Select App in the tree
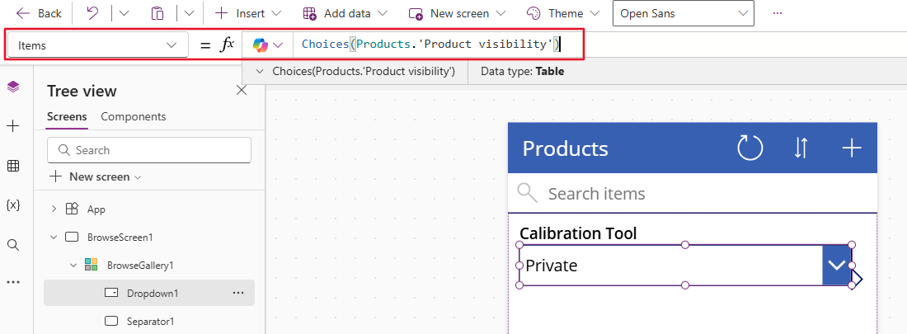Image resolution: width=907 pixels, height=334 pixels. [x=96, y=209]
